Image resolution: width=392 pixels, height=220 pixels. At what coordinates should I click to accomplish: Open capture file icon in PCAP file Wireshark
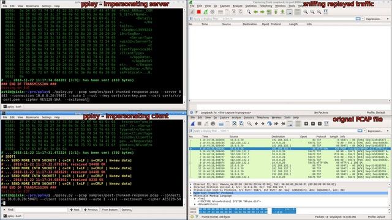click(221, 123)
